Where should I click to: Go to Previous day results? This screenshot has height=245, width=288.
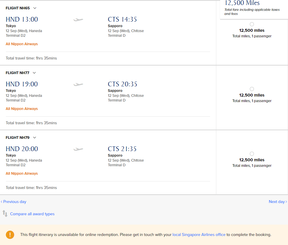pyautogui.click(x=14, y=202)
